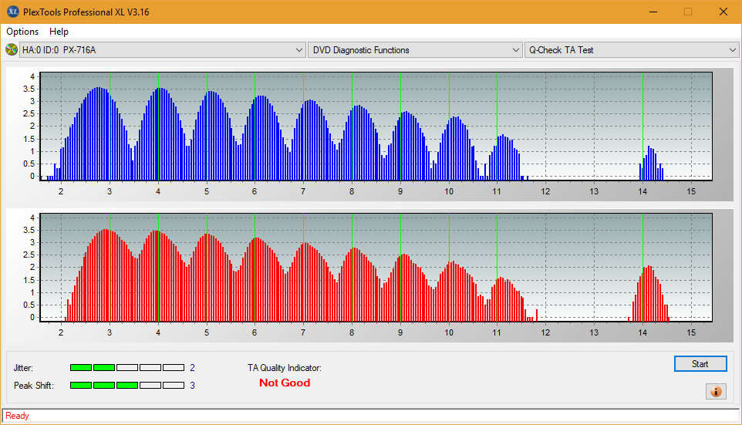The image size is (742, 425).
Task: Click the disc drive icon beside the drive selector
Action: point(12,49)
